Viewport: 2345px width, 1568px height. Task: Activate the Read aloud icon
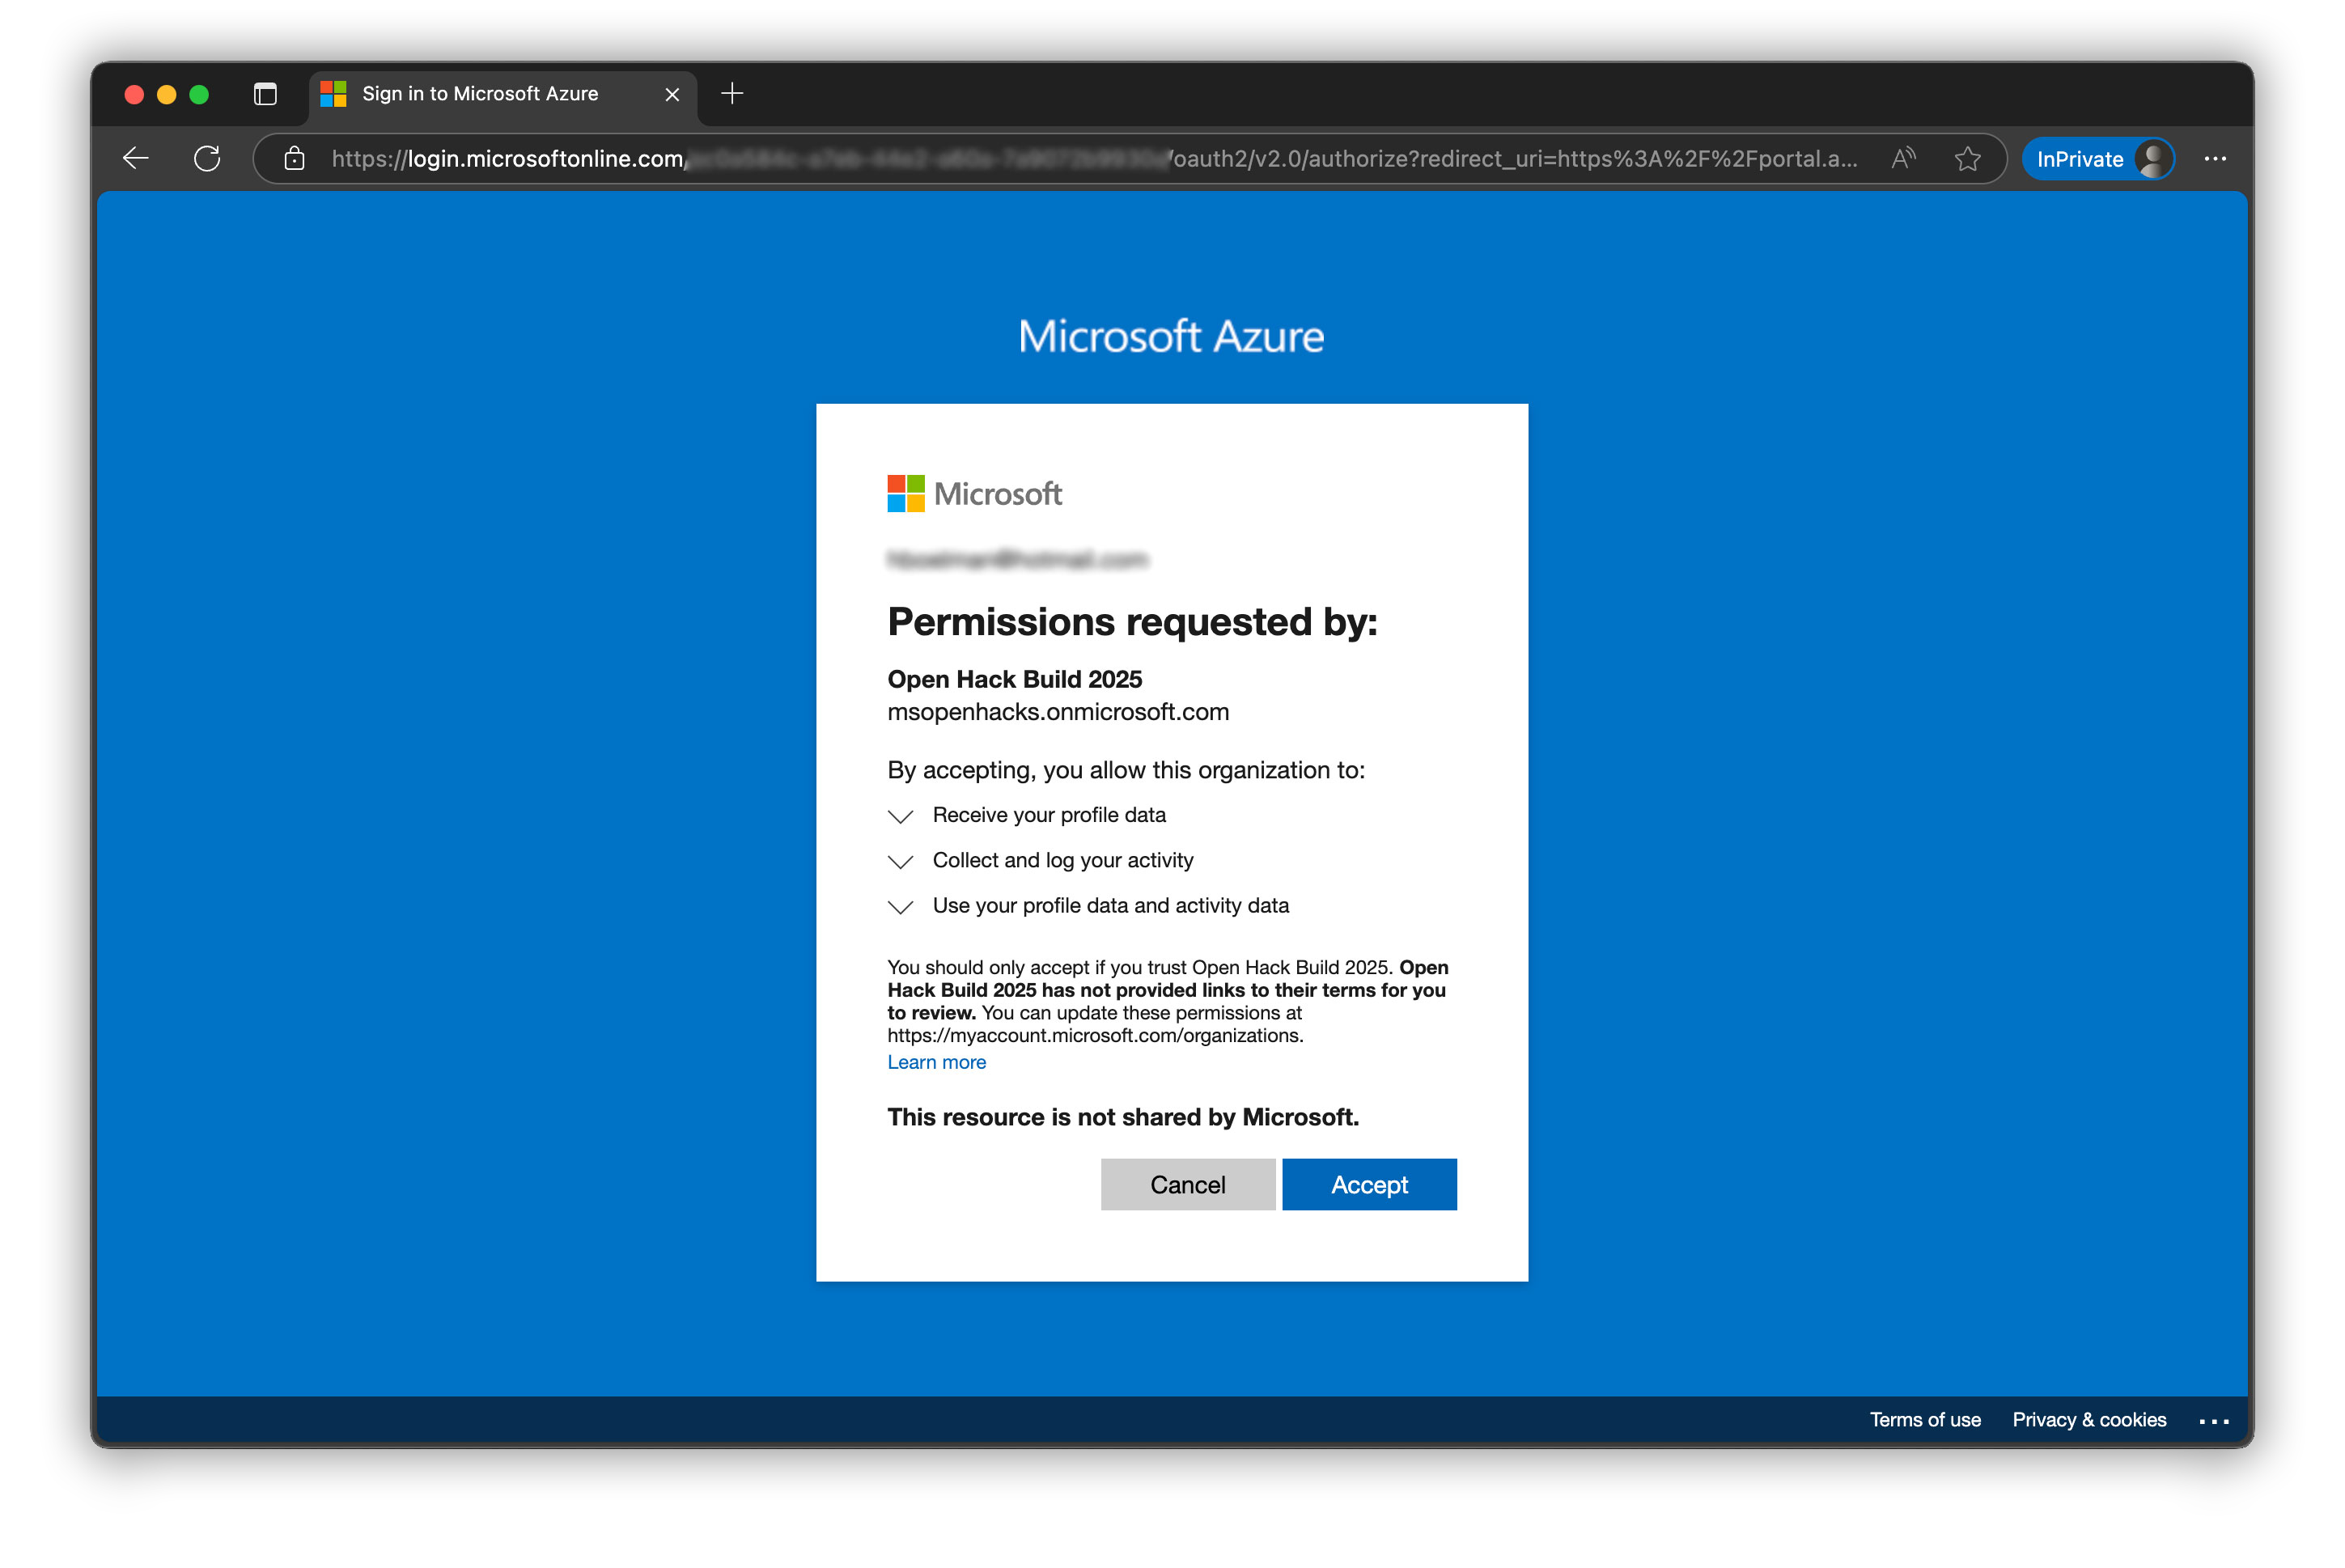coord(1903,158)
